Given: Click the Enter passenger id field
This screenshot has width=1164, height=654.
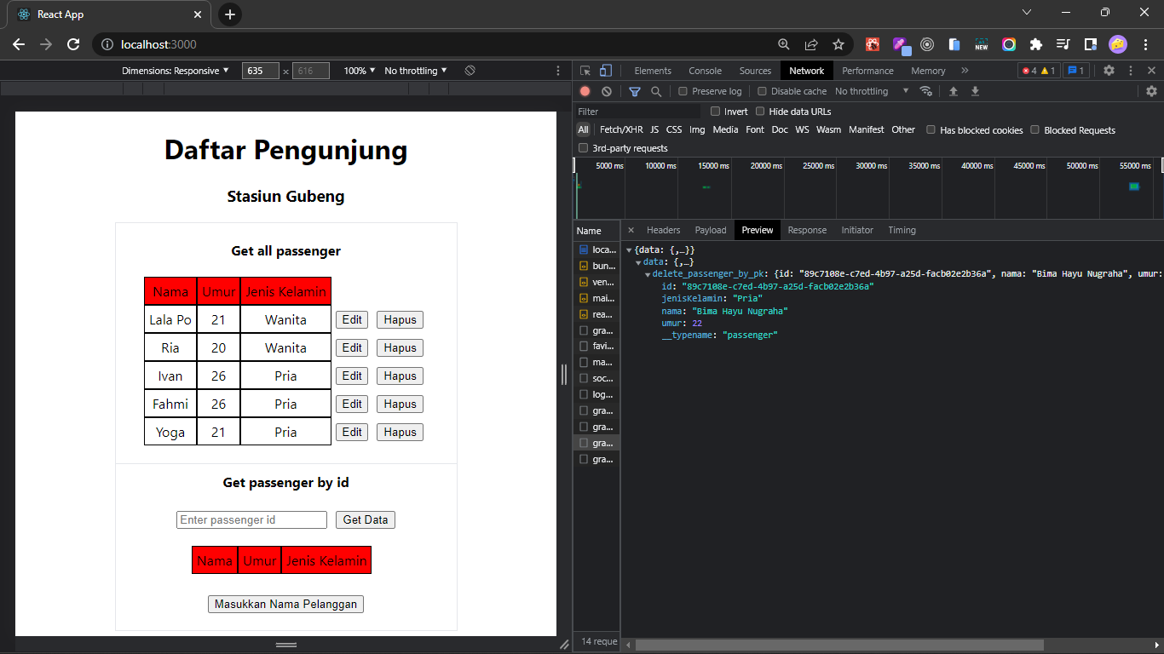Looking at the screenshot, I should pyautogui.click(x=251, y=519).
